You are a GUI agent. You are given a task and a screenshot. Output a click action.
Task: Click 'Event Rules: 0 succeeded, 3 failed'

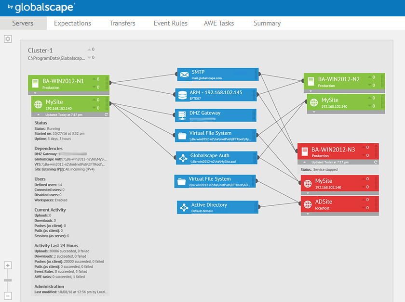pos(61,272)
